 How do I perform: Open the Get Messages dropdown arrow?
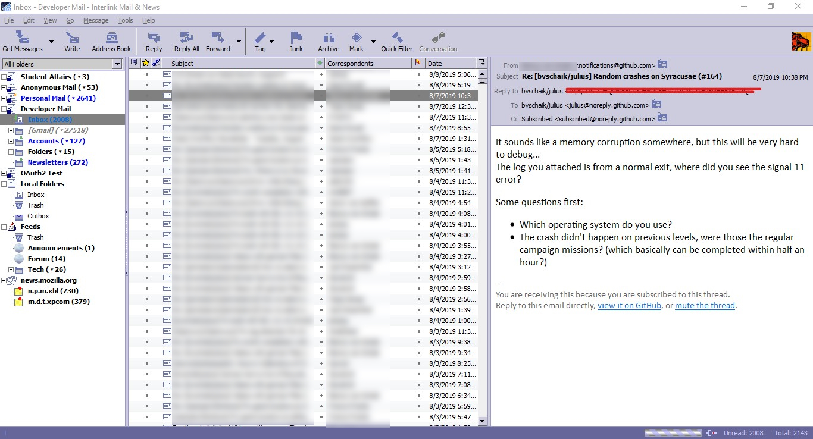51,42
